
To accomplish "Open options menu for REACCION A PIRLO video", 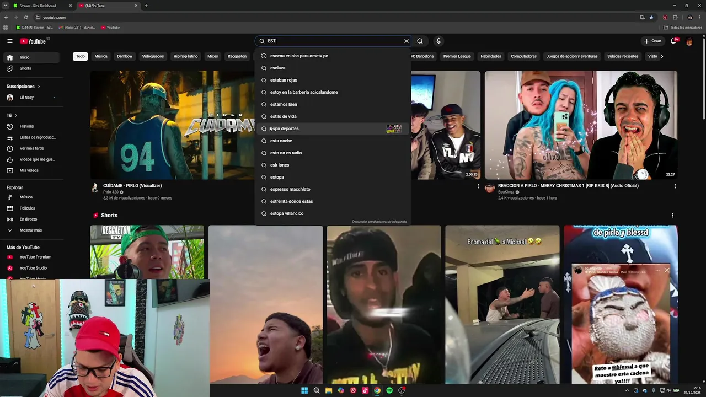I will [x=675, y=186].
